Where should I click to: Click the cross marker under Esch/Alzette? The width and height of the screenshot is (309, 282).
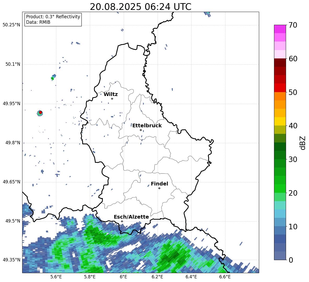click(x=122, y=221)
